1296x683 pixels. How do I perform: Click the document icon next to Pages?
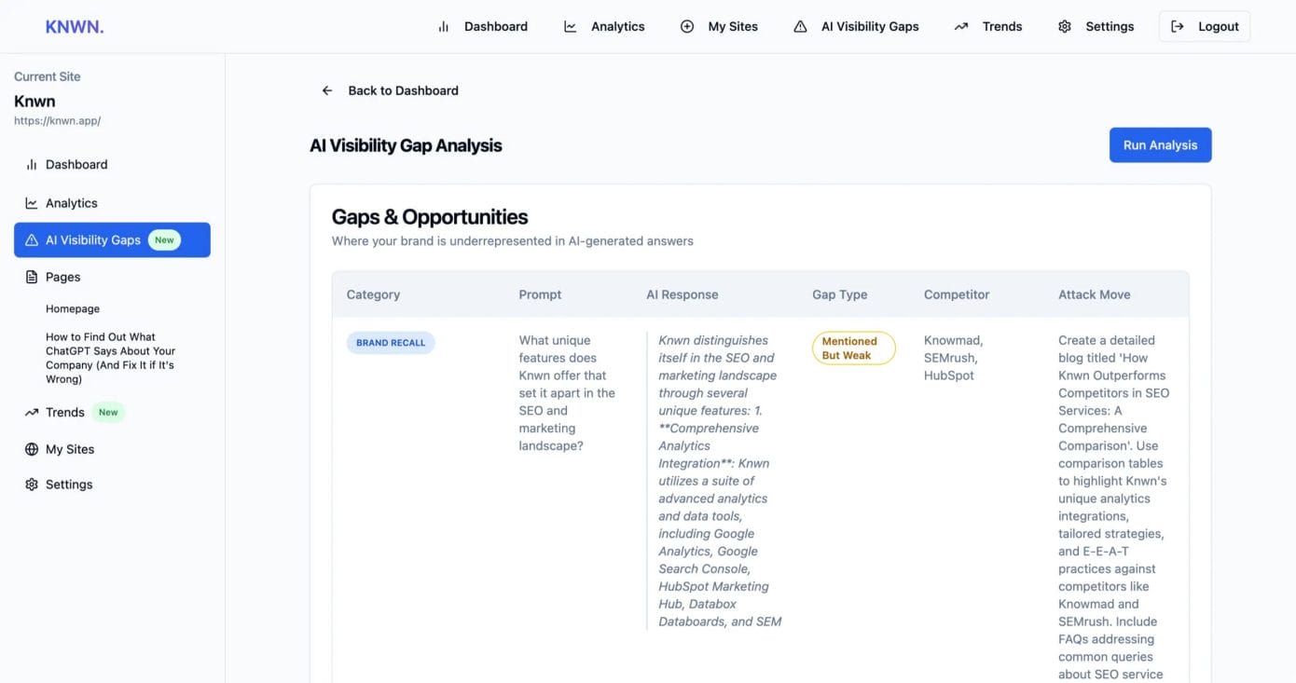pyautogui.click(x=32, y=277)
